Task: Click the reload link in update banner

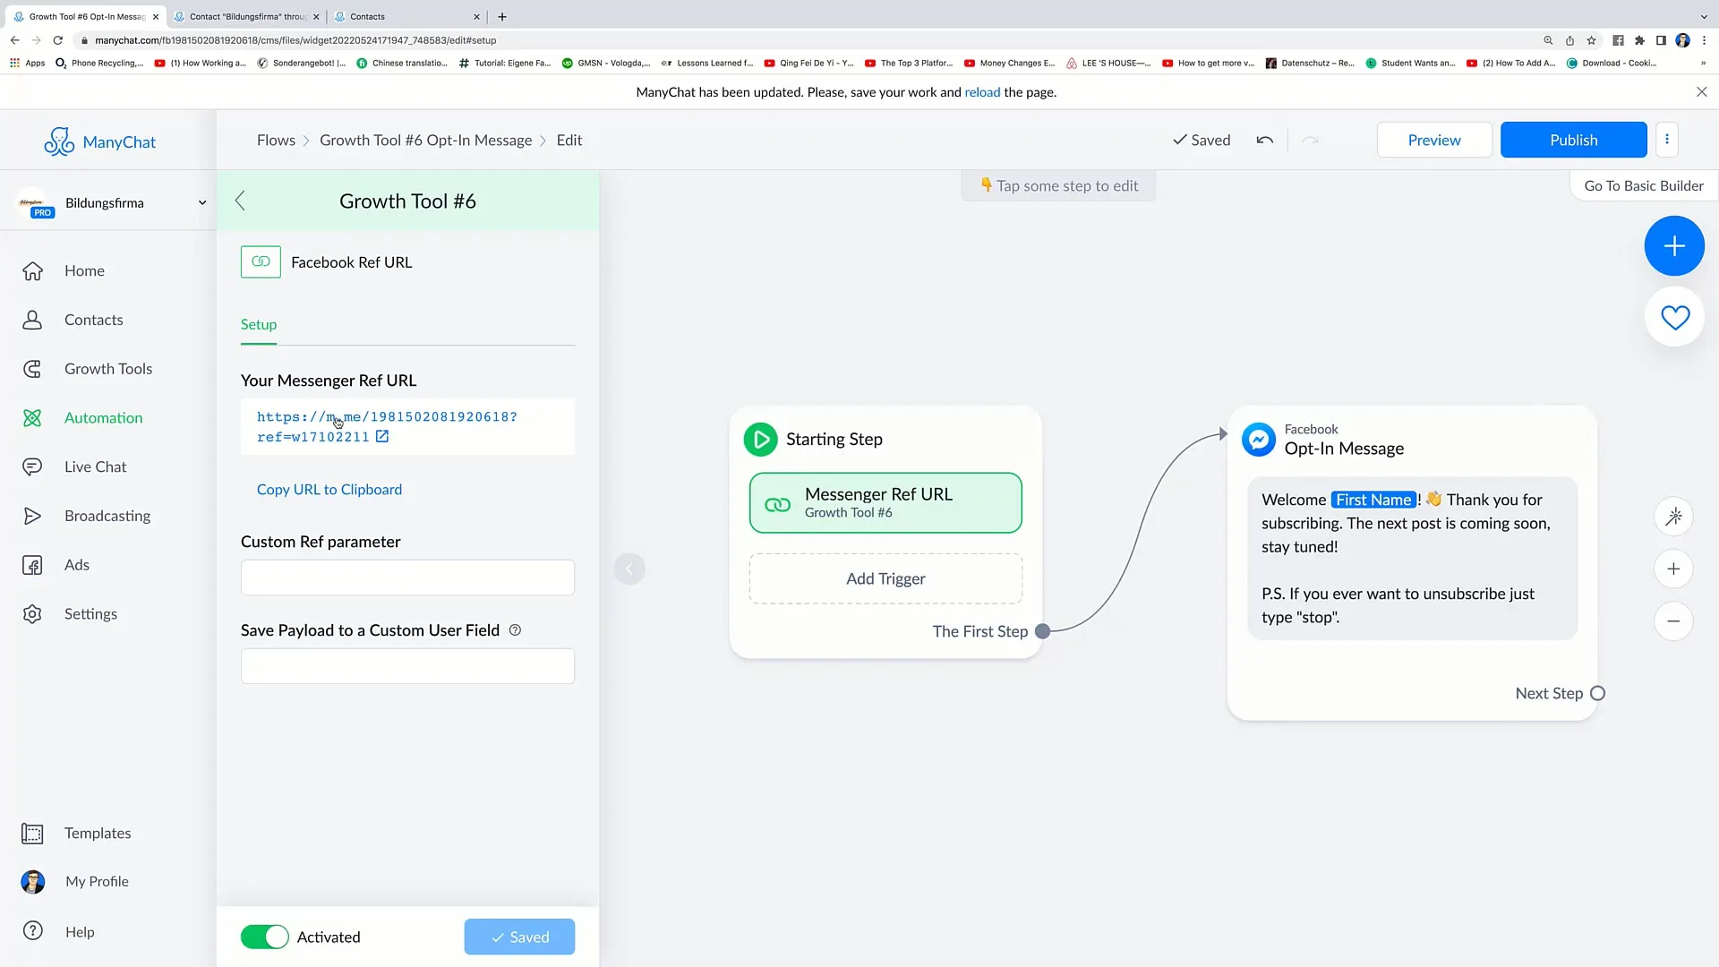Action: pyautogui.click(x=982, y=92)
